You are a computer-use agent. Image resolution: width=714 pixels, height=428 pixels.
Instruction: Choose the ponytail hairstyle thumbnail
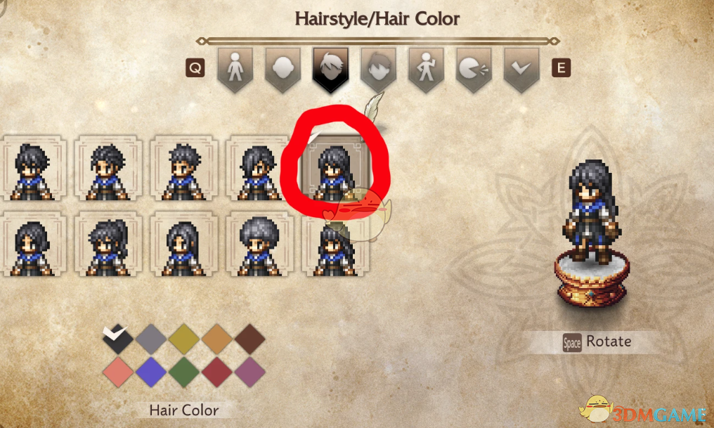[x=108, y=245]
